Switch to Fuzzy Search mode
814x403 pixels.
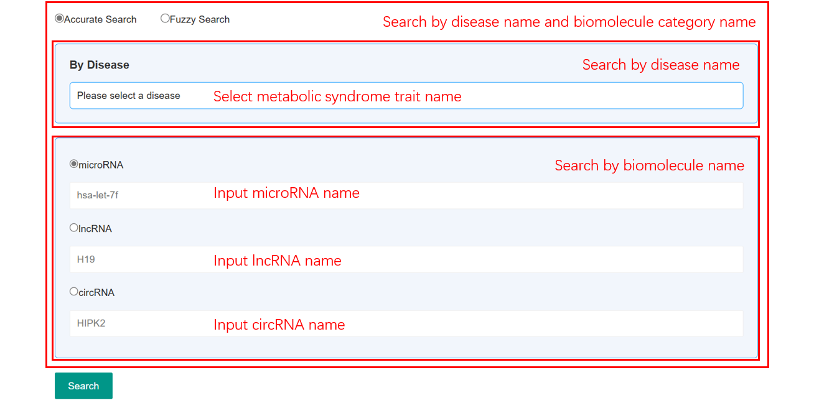165,19
